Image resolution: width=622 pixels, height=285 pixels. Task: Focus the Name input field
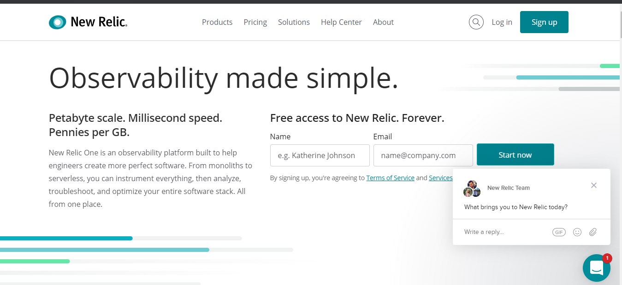tap(320, 155)
